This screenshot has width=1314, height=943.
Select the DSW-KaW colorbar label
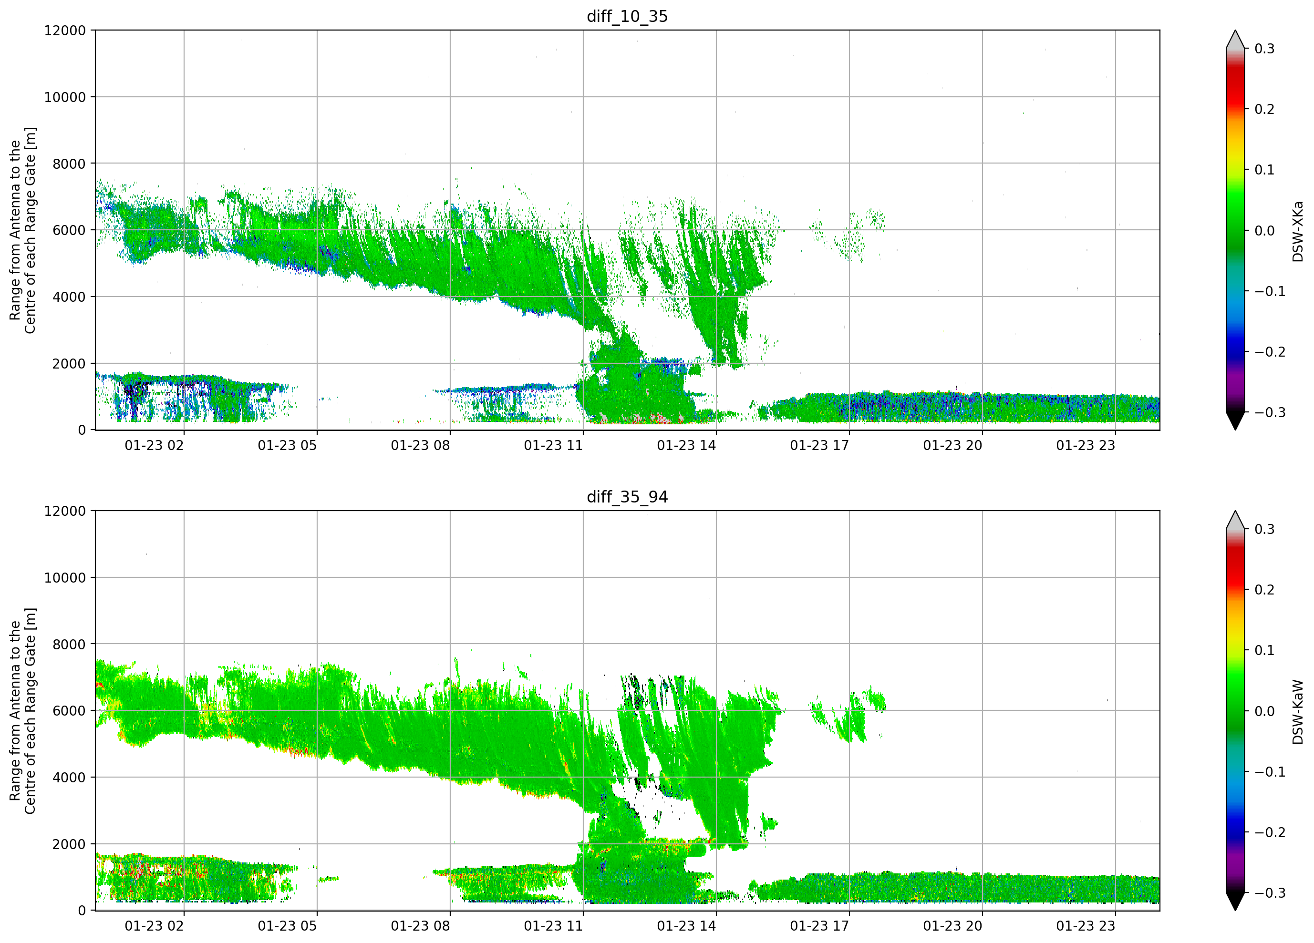[1297, 712]
